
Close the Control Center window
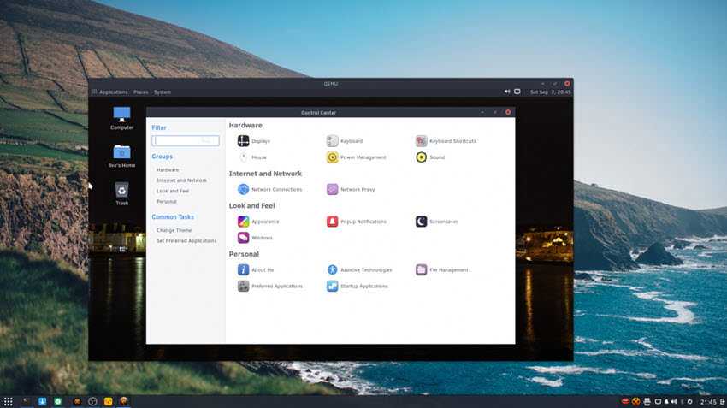508,112
